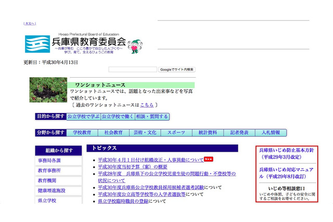The height and width of the screenshot is (222, 333).
Task: Open 兵庫県いじめ防止基本方針 link
Action: click(286, 154)
